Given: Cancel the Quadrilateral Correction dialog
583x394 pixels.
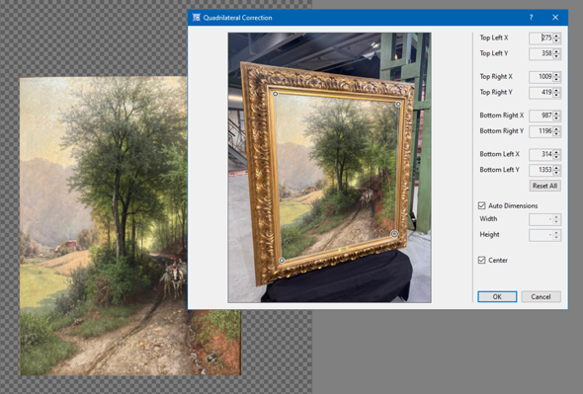Looking at the screenshot, I should 541,296.
